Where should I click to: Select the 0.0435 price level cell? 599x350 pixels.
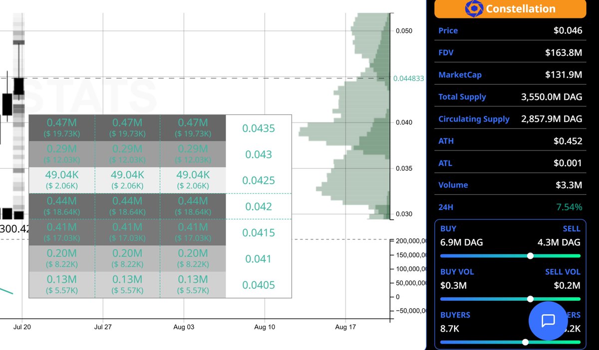coord(259,128)
